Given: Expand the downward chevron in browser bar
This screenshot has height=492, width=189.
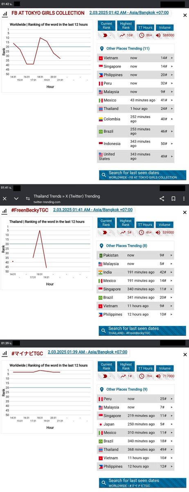Looking at the screenshot, I should click(16, 198).
